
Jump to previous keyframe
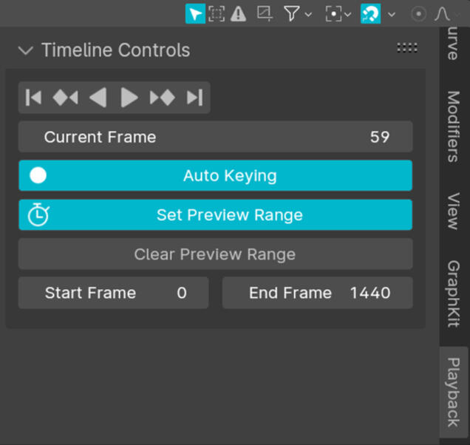[x=65, y=98]
